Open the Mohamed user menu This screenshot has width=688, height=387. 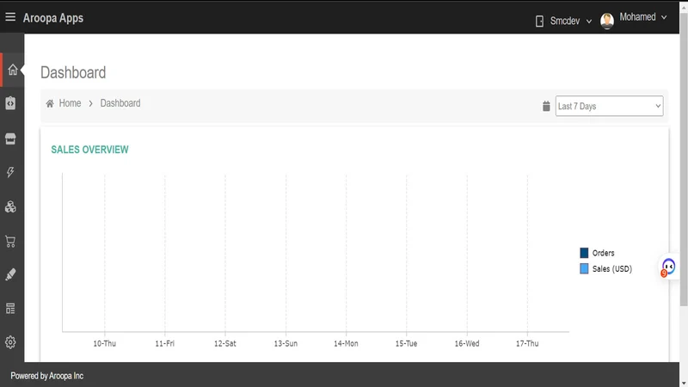point(634,19)
